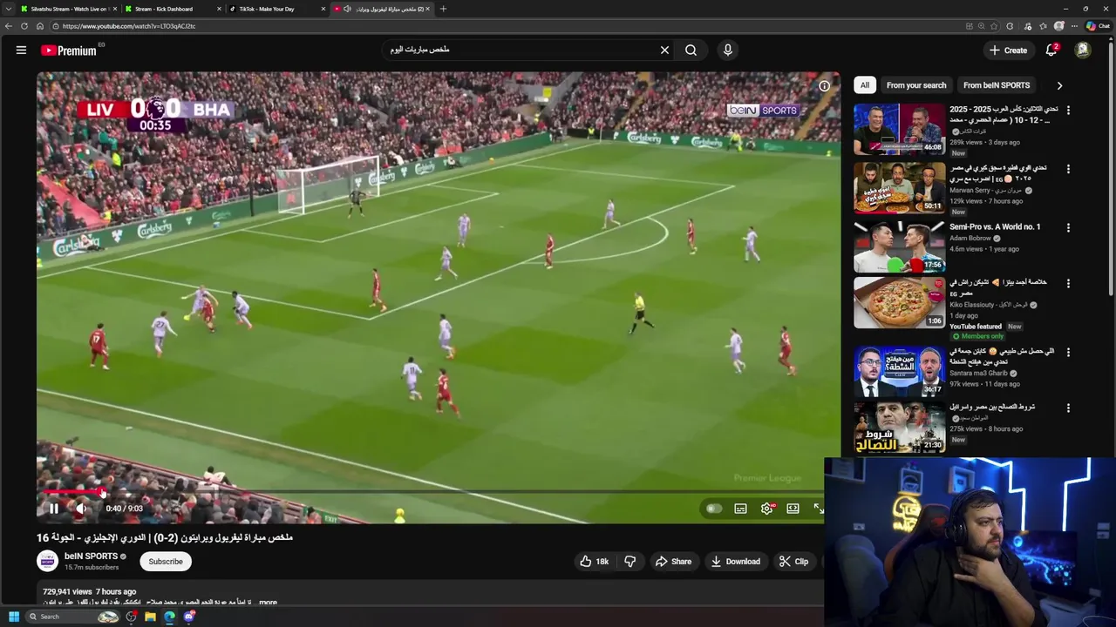1116x627 pixels.
Task: Open the player settings gear
Action: coord(766,509)
